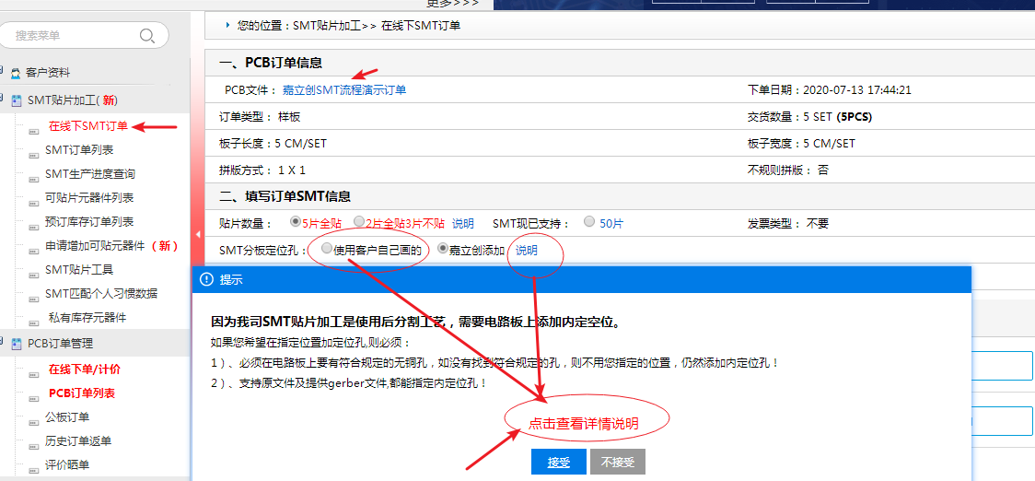This screenshot has height=481, width=1035.
Task: Click the 客户资料 person icon
Action: (x=16, y=73)
